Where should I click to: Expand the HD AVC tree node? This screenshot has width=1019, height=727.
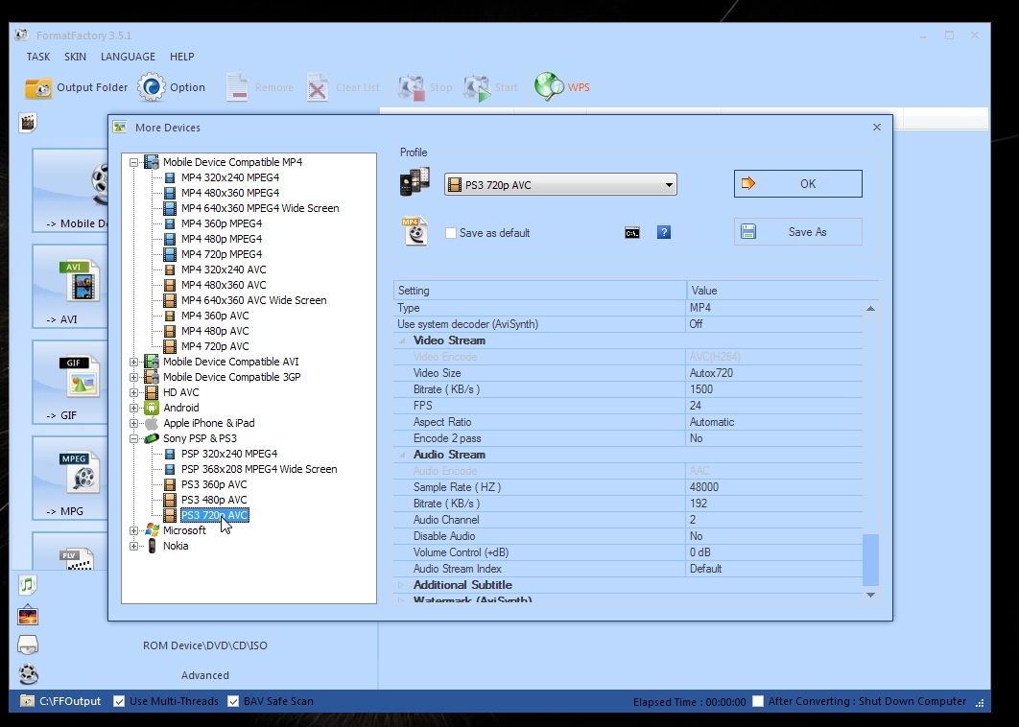click(x=133, y=392)
